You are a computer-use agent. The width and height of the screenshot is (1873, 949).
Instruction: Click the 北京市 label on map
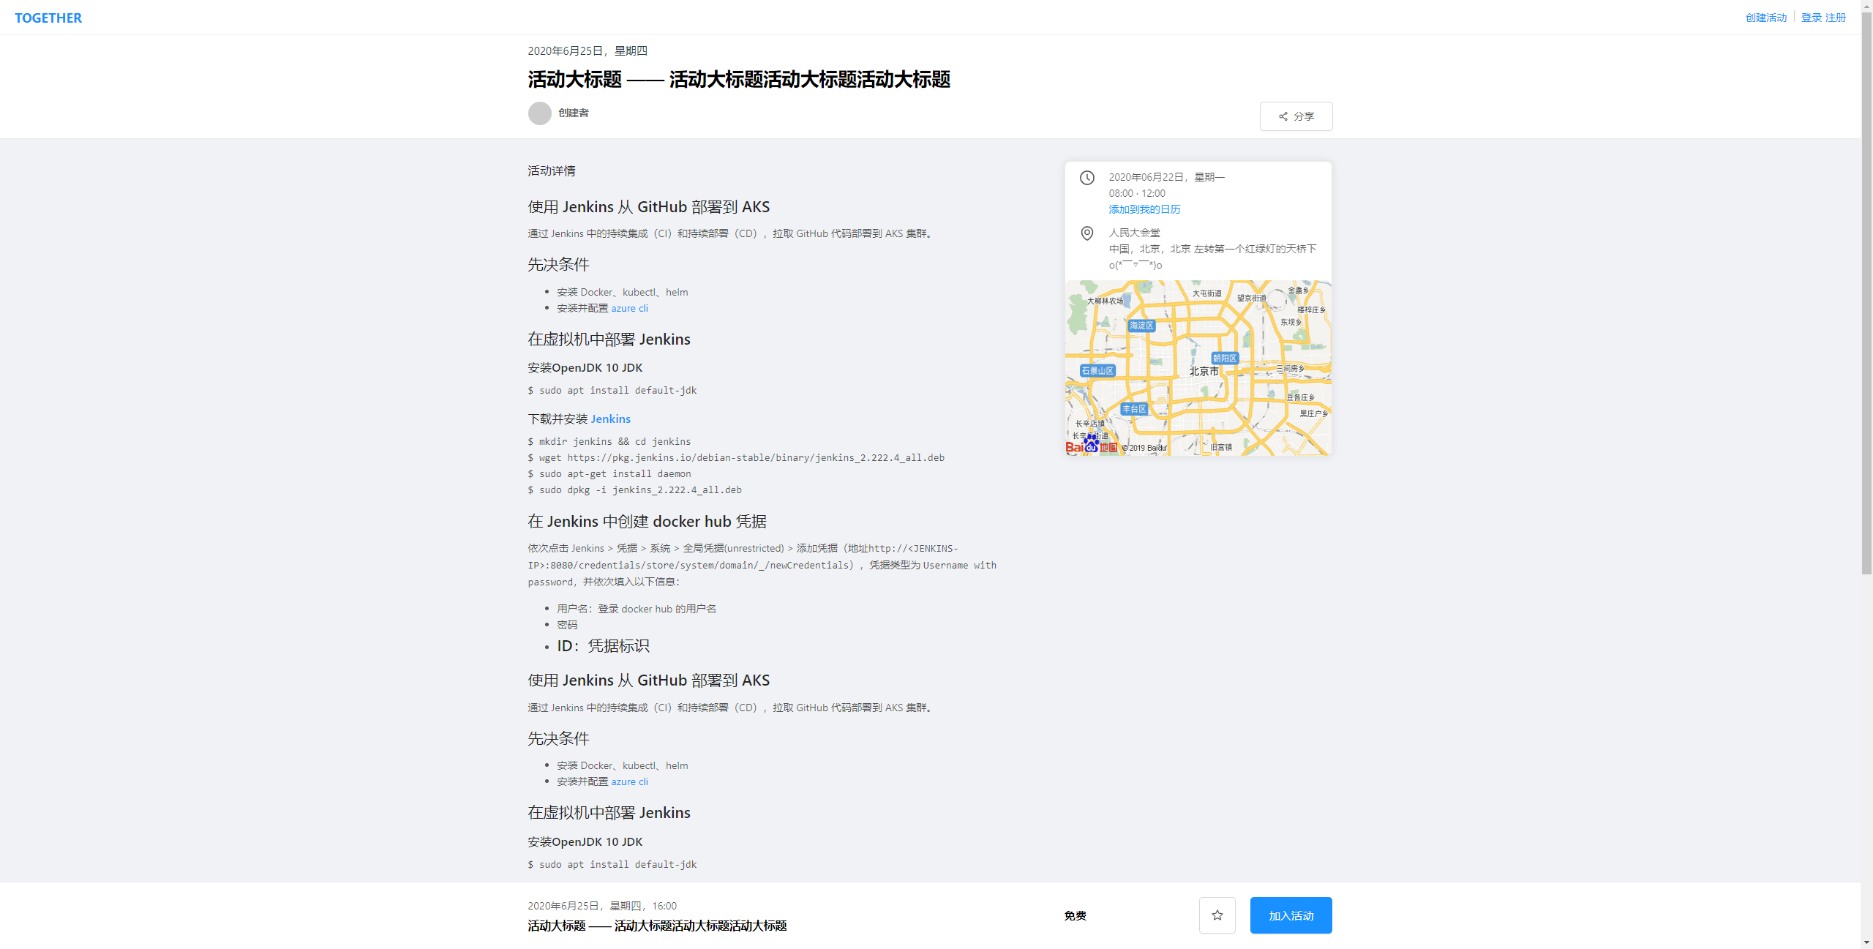(x=1204, y=371)
